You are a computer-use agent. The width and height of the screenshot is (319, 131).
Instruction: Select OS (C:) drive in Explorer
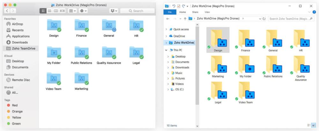tap(177, 89)
